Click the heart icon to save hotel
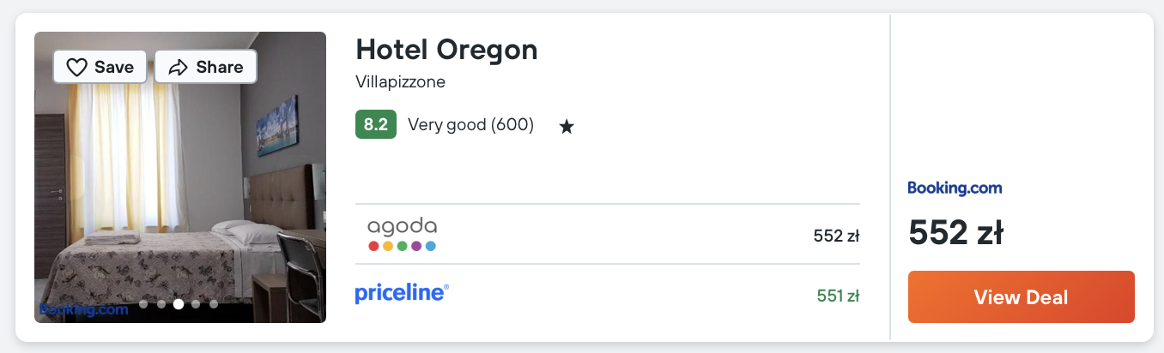The width and height of the screenshot is (1164, 353). coord(78,67)
